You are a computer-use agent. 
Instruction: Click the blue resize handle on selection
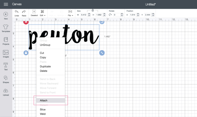click(102, 53)
